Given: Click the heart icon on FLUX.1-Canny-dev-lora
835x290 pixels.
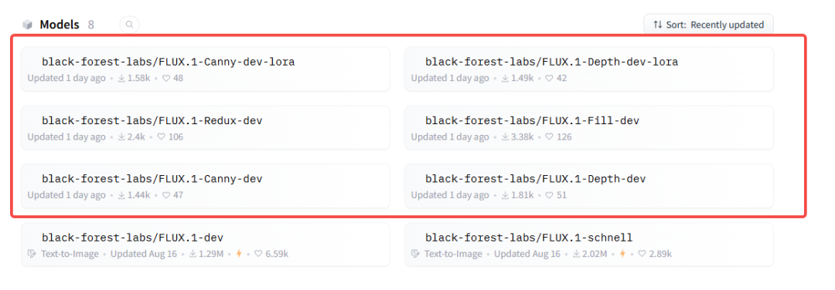Looking at the screenshot, I should [166, 78].
